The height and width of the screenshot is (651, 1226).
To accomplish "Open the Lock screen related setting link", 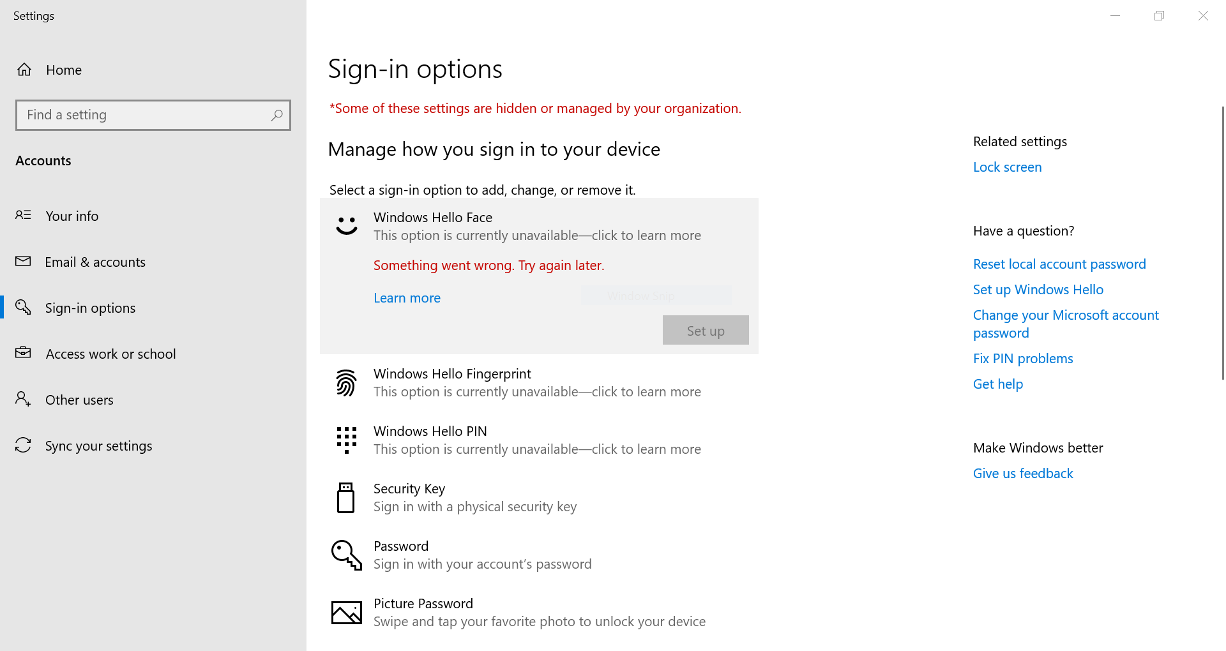I will coord(1007,167).
